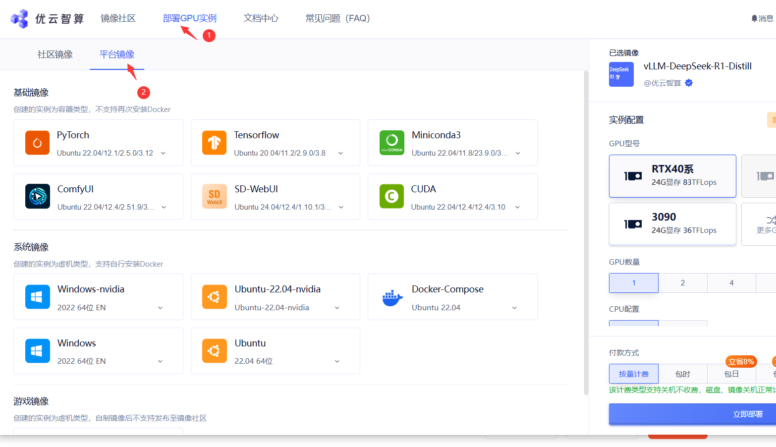Image resolution: width=776 pixels, height=447 pixels.
Task: Expand PyTorch version dropdown
Action: coord(164,153)
